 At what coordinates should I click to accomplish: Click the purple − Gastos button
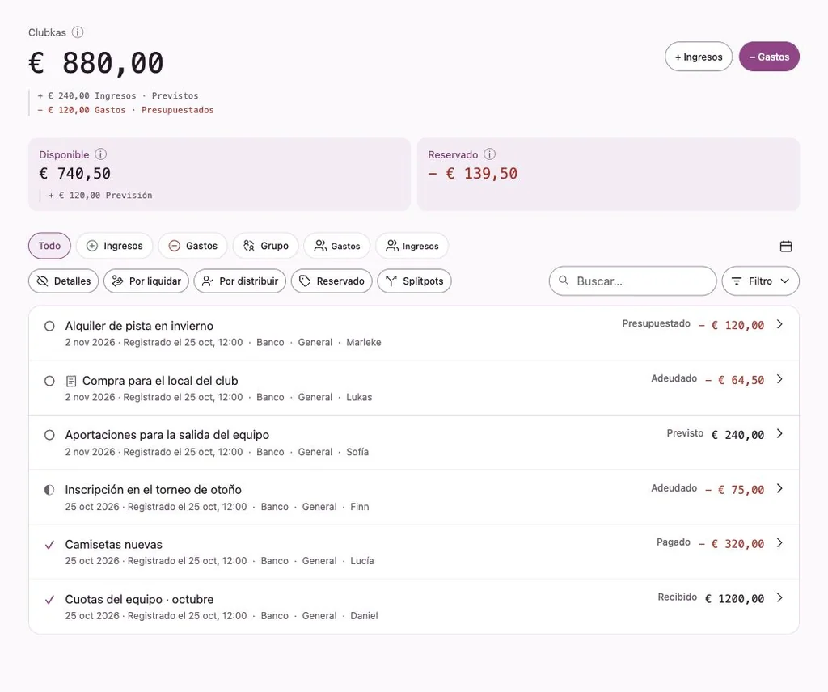769,57
